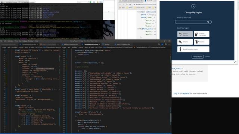Viewport: 239px width, 134px height.
Task: Click the blue highlighted editor toolbar icon
Action: [x=162, y=44]
